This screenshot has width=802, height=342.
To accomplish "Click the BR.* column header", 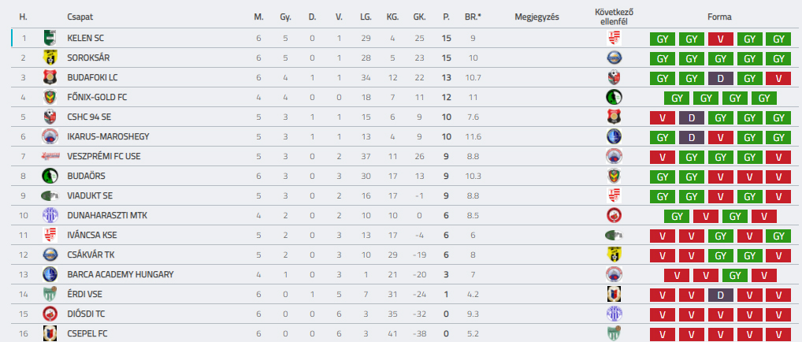I will tap(473, 17).
